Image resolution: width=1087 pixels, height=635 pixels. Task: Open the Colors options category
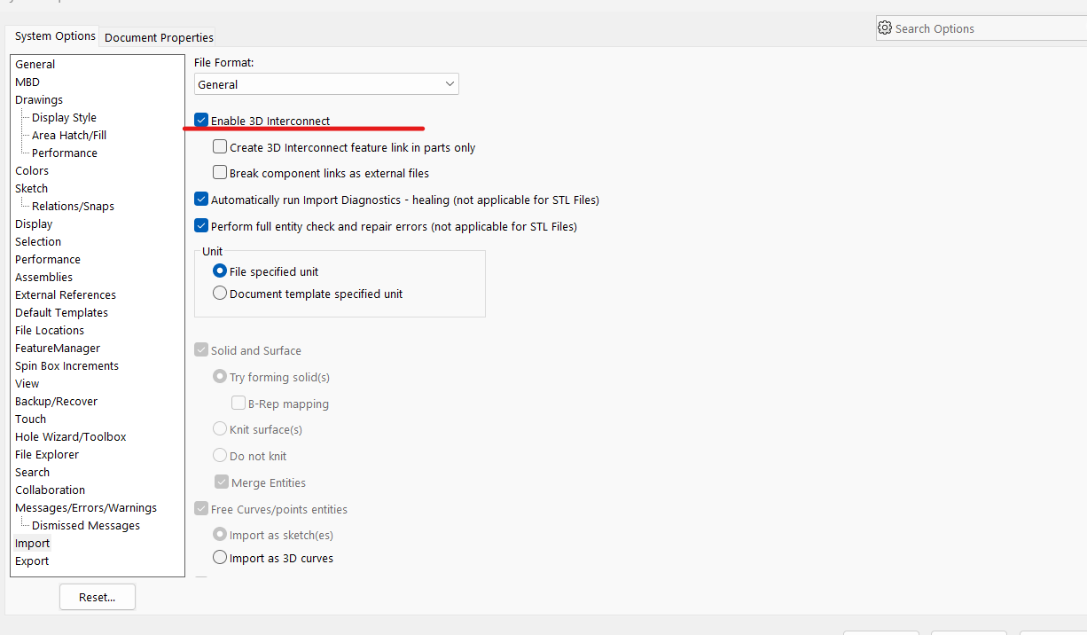click(x=32, y=170)
